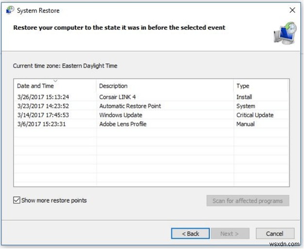Click the 3/26/2017 15:13:24 date cell
The width and height of the screenshot is (305, 249).
pyautogui.click(x=43, y=97)
